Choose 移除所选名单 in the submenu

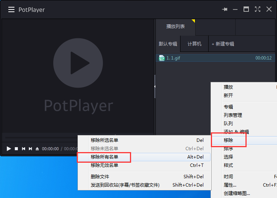tap(144, 140)
